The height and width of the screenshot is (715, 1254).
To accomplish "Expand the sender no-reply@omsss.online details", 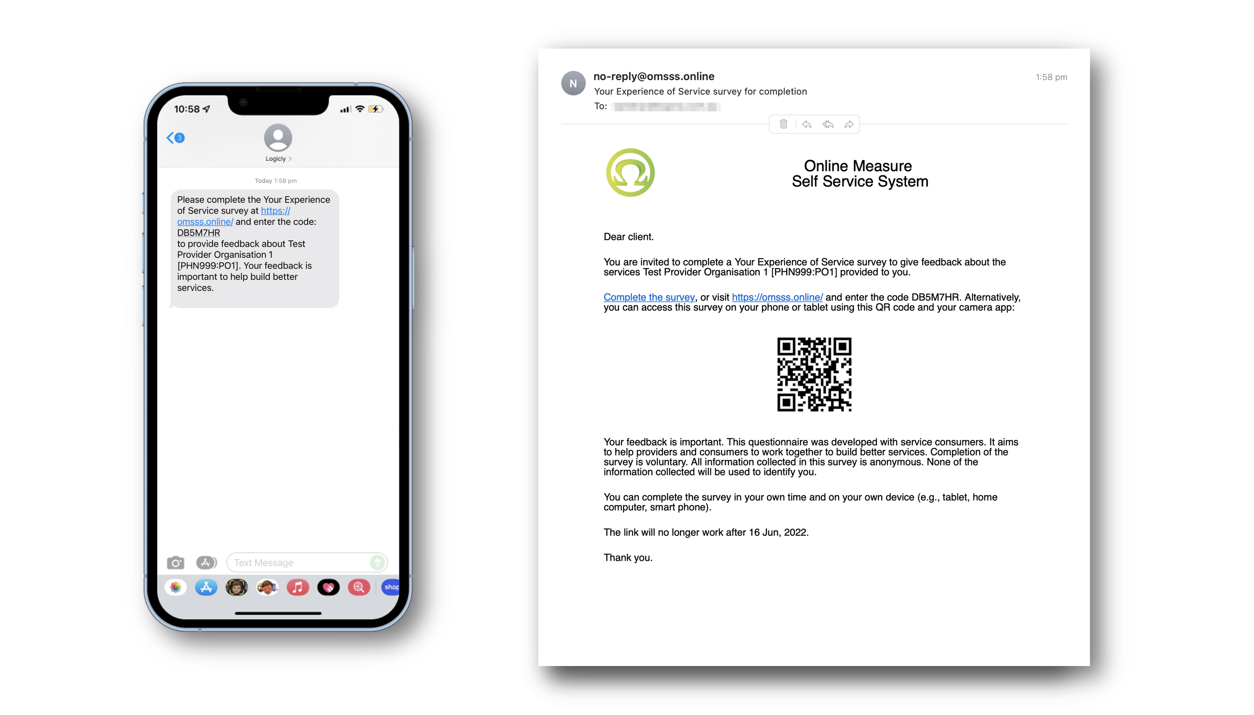I will 654,77.
